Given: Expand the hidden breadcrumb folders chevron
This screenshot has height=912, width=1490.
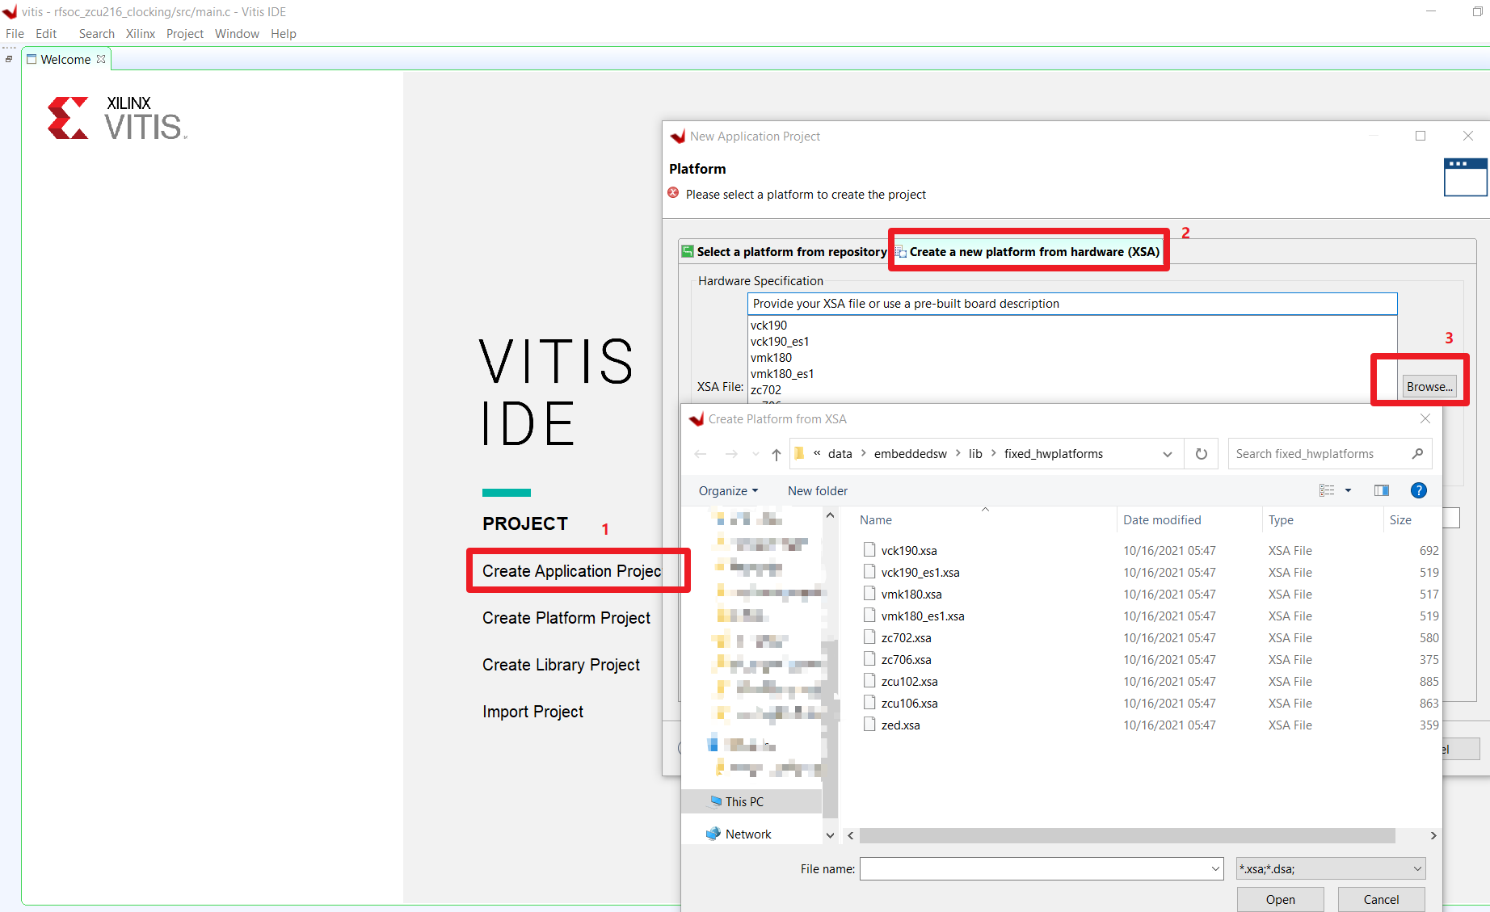Looking at the screenshot, I should 817,453.
